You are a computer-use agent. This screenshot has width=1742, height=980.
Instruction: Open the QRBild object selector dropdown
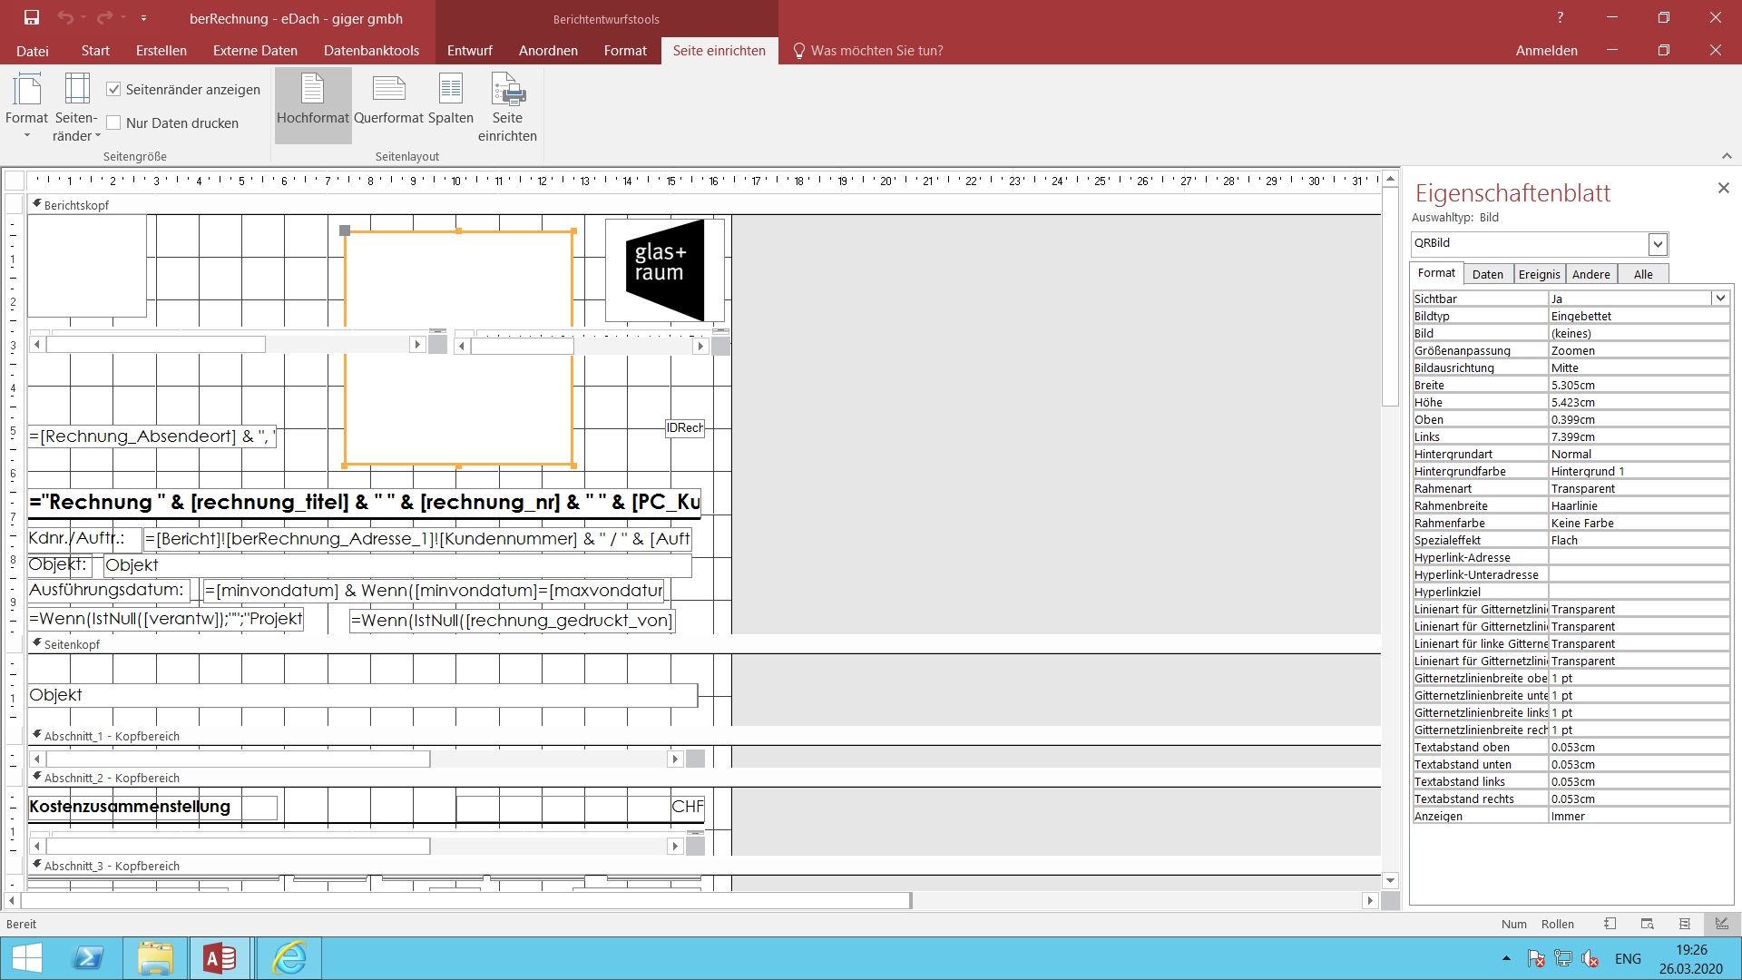pyautogui.click(x=1658, y=243)
